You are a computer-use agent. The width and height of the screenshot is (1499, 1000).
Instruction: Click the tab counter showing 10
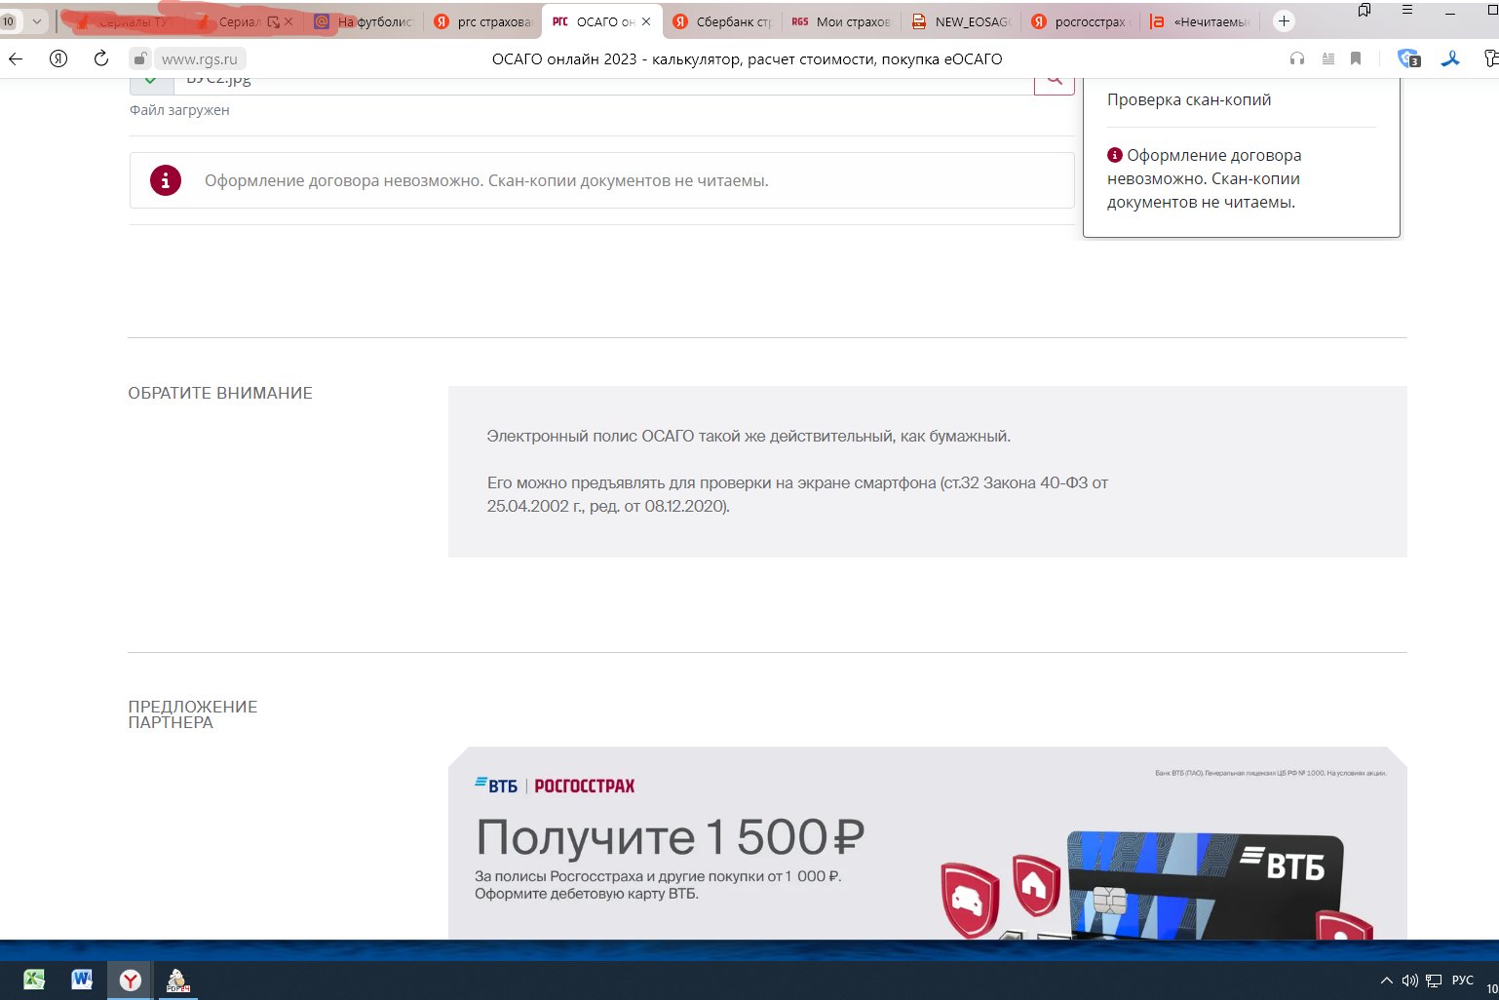pos(9,20)
